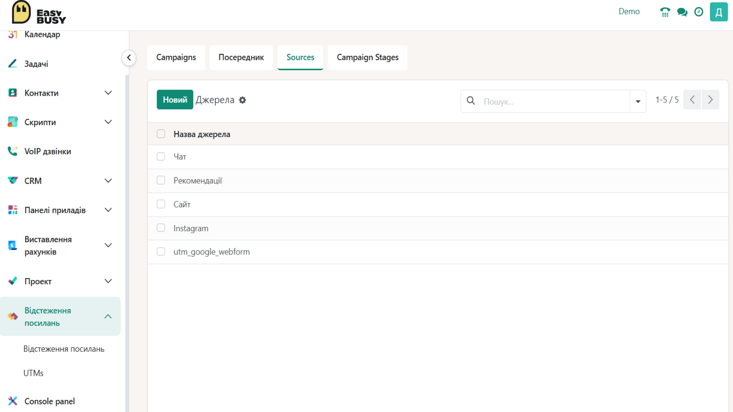Screen dimensions: 733x412
Task: Open the UTMs submenu item
Action: [x=34, y=373]
